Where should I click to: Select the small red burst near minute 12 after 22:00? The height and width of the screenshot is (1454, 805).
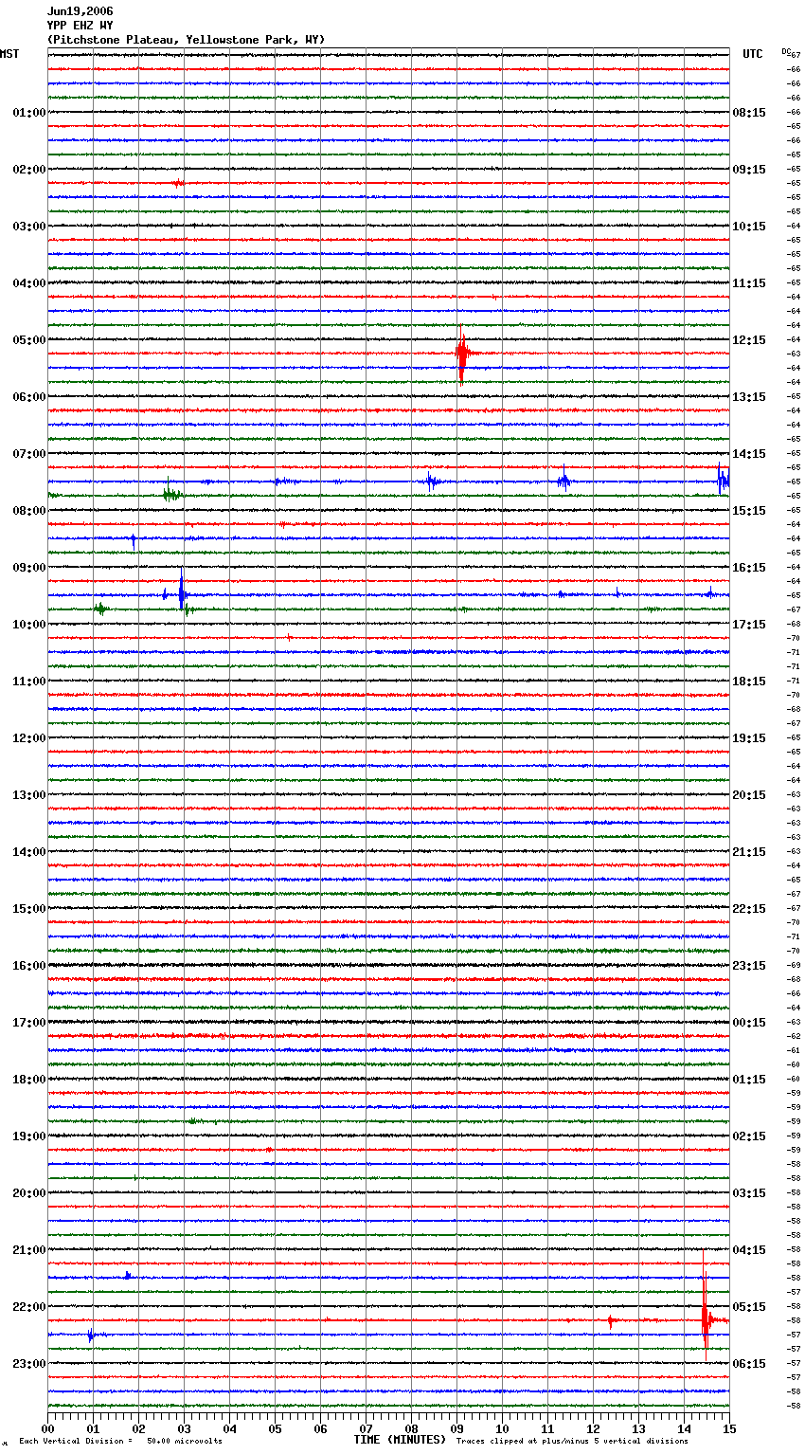pyautogui.click(x=610, y=1320)
